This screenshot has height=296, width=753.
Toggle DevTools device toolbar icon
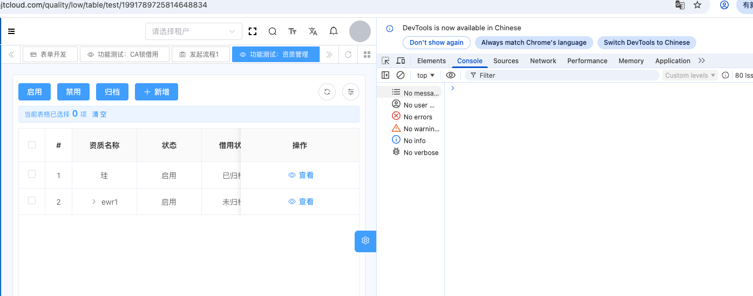pos(401,61)
